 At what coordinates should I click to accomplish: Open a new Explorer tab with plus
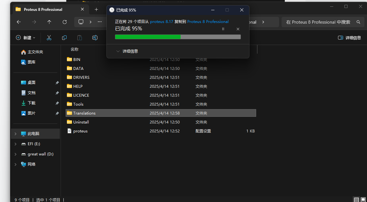[x=96, y=9]
